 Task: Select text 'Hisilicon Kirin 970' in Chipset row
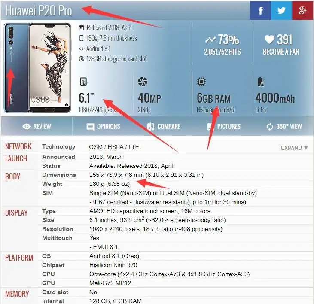113,265
